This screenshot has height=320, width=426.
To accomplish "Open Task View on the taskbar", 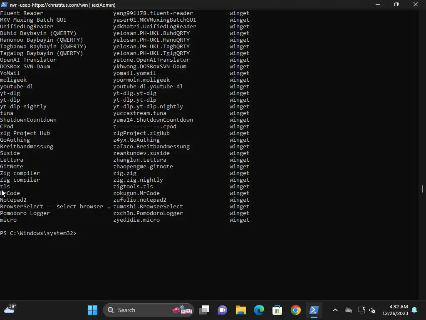I will (204, 310).
